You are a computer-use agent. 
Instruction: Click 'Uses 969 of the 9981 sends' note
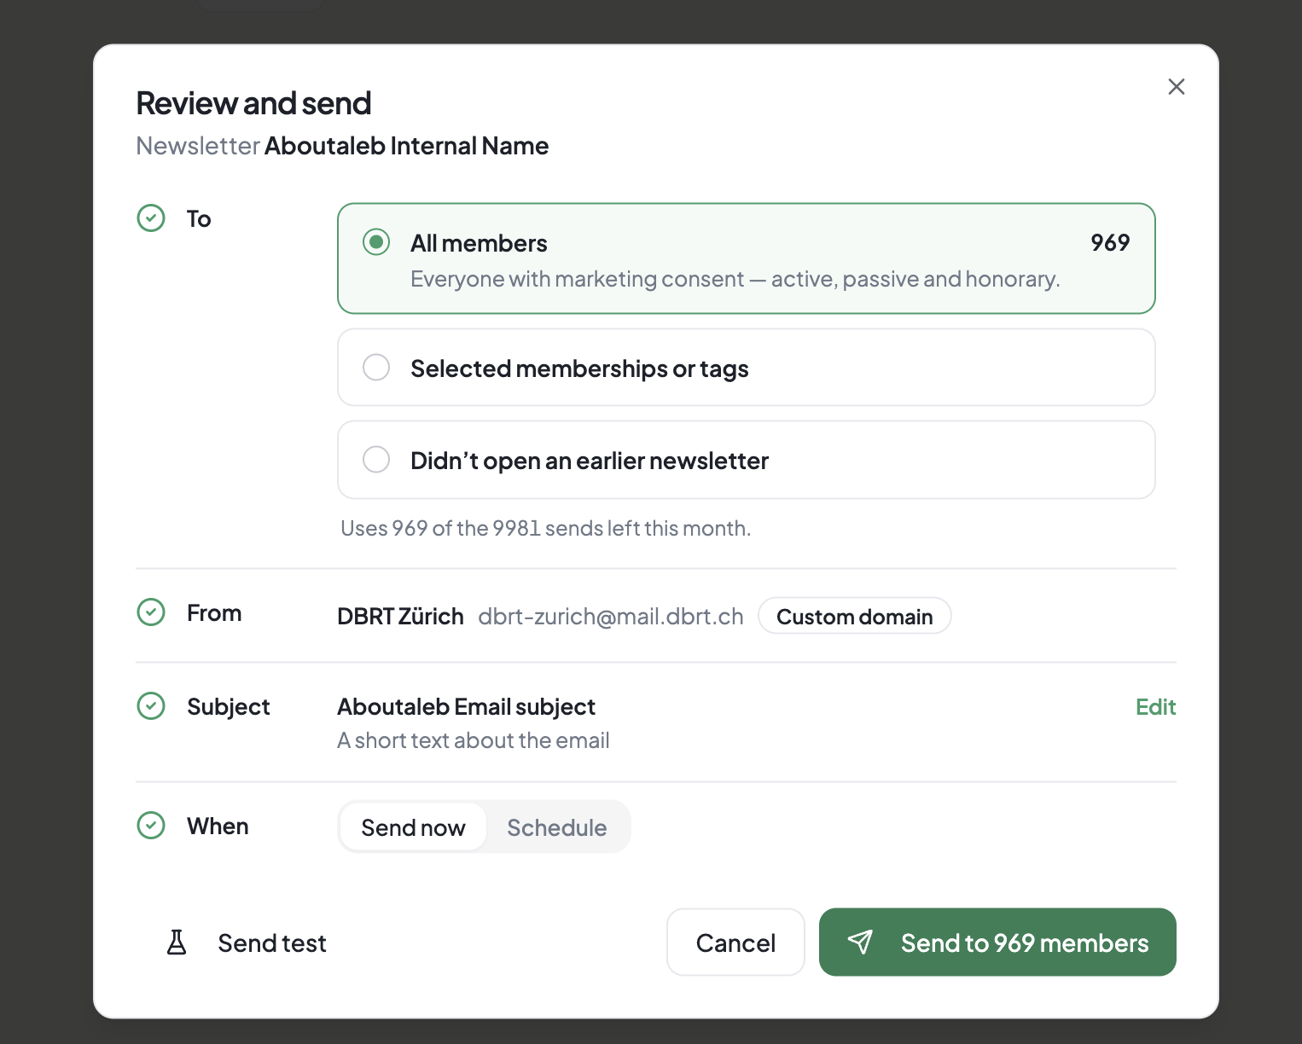click(546, 528)
